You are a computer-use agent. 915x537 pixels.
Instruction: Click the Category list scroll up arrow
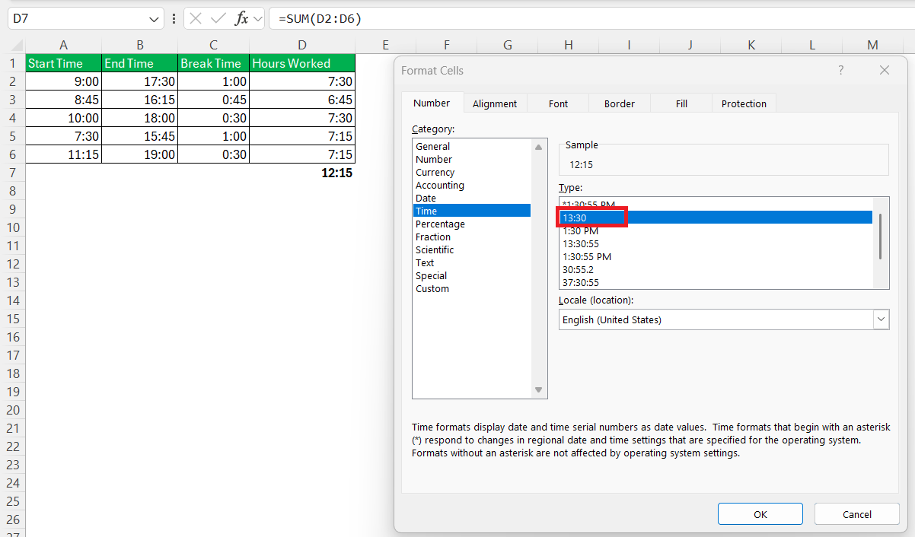pyautogui.click(x=539, y=147)
